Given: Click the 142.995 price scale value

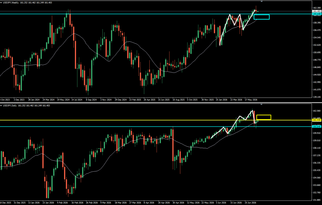Looking at the screenshot, I should coord(317,82).
